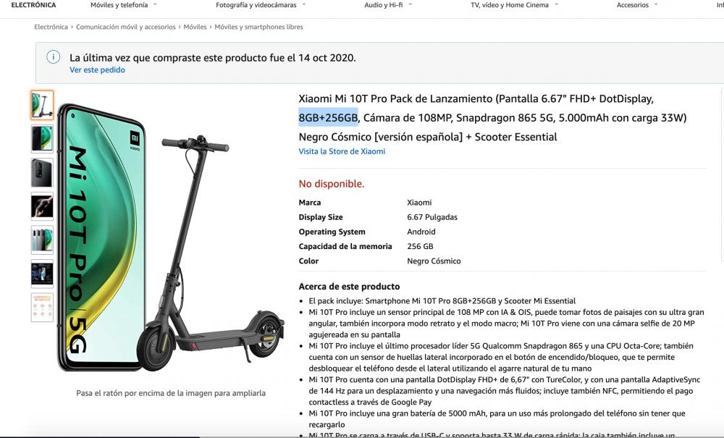
Task: Click the main Mi 10T Pro product image
Action: (x=170, y=237)
